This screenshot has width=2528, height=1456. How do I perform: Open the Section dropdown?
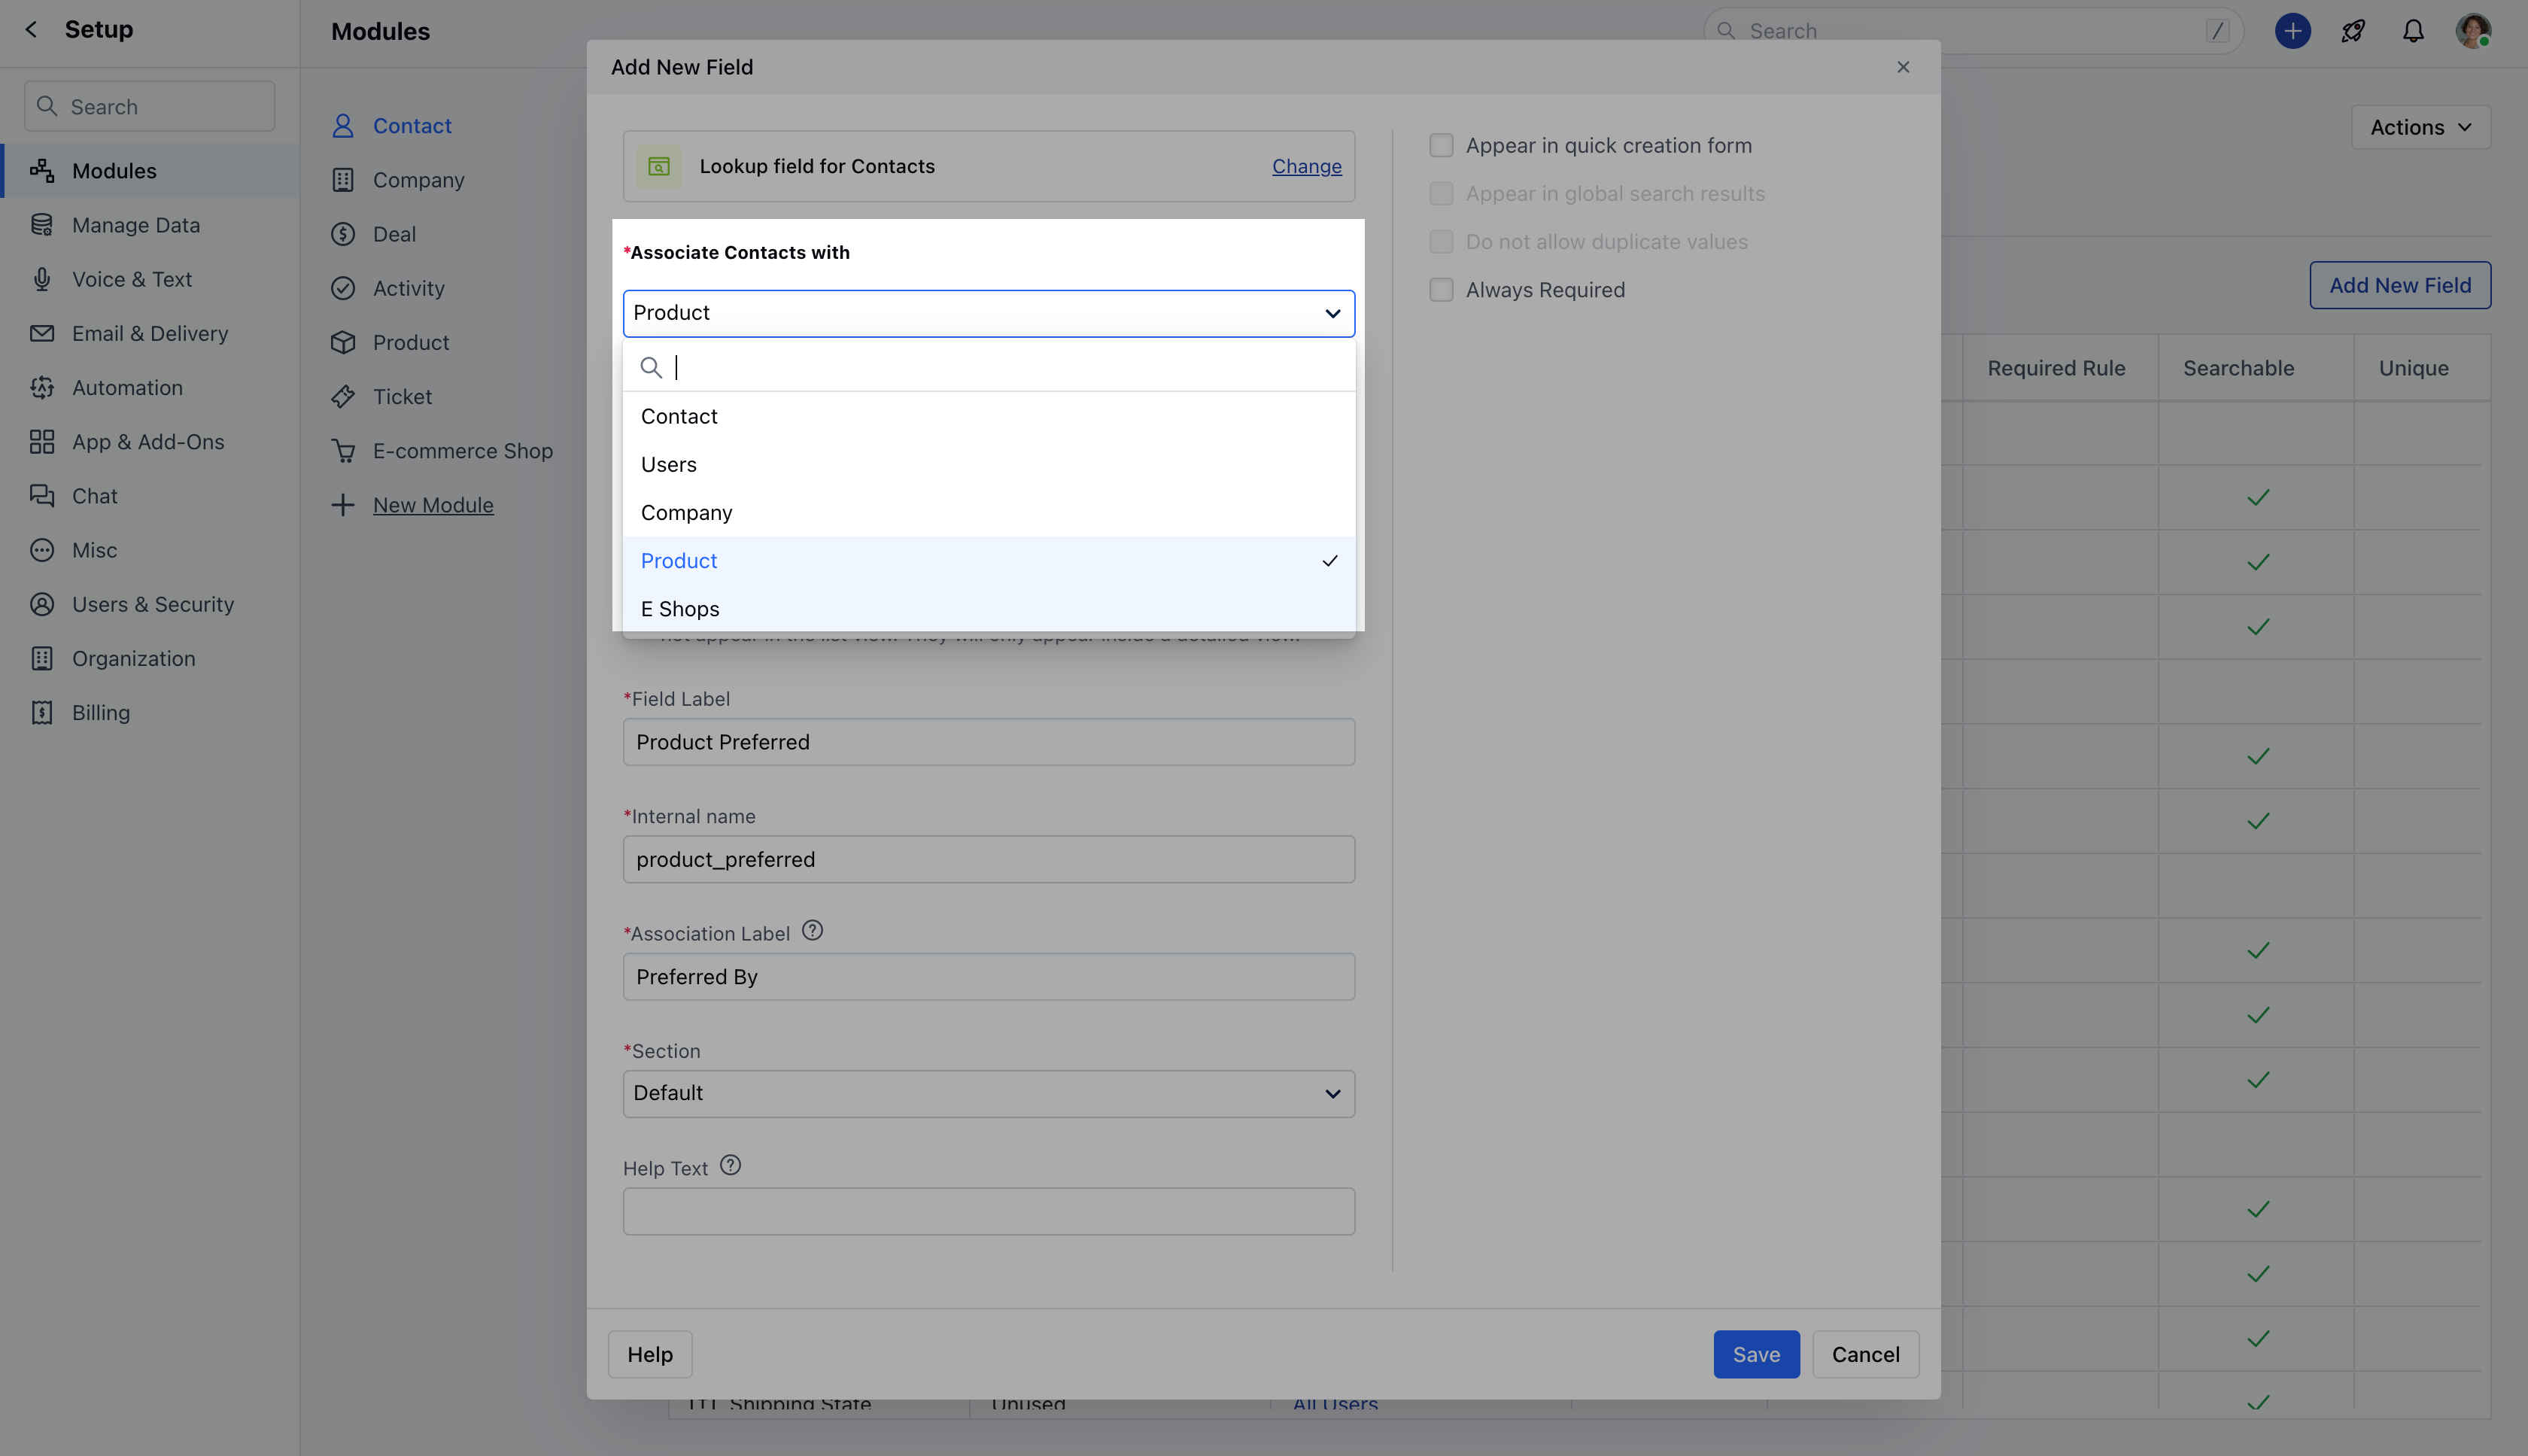pos(989,1094)
